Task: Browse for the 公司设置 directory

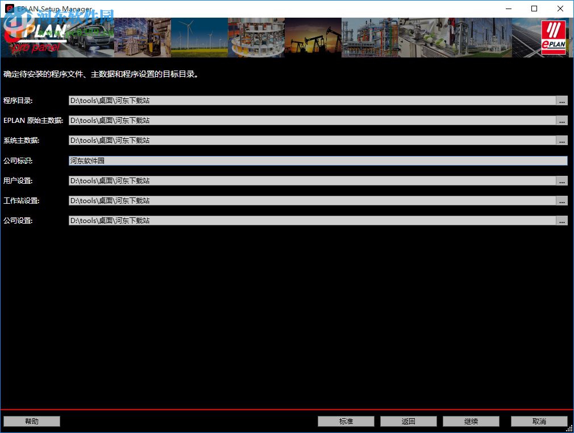Action: (x=562, y=220)
